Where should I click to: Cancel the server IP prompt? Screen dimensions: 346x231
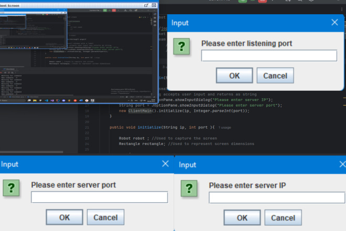click(x=283, y=218)
